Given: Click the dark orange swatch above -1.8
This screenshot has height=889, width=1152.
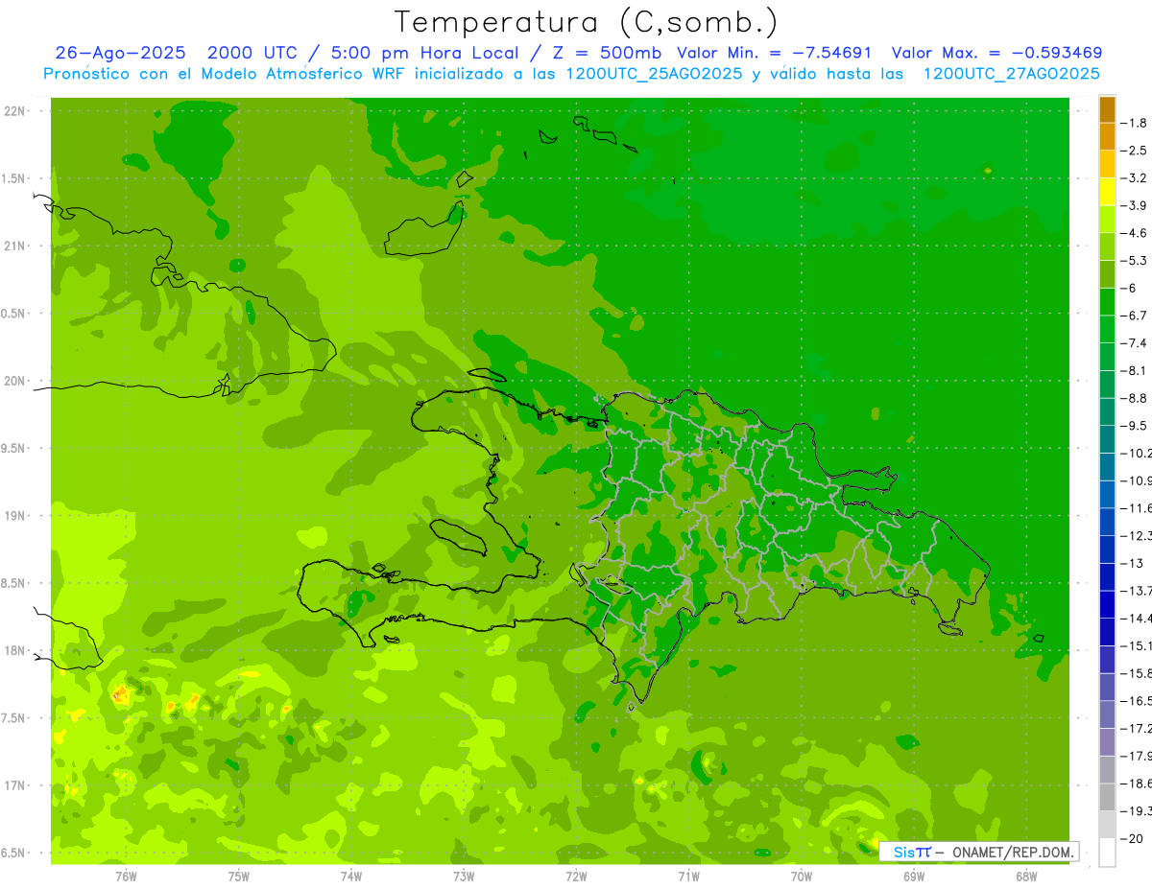Looking at the screenshot, I should (1107, 109).
